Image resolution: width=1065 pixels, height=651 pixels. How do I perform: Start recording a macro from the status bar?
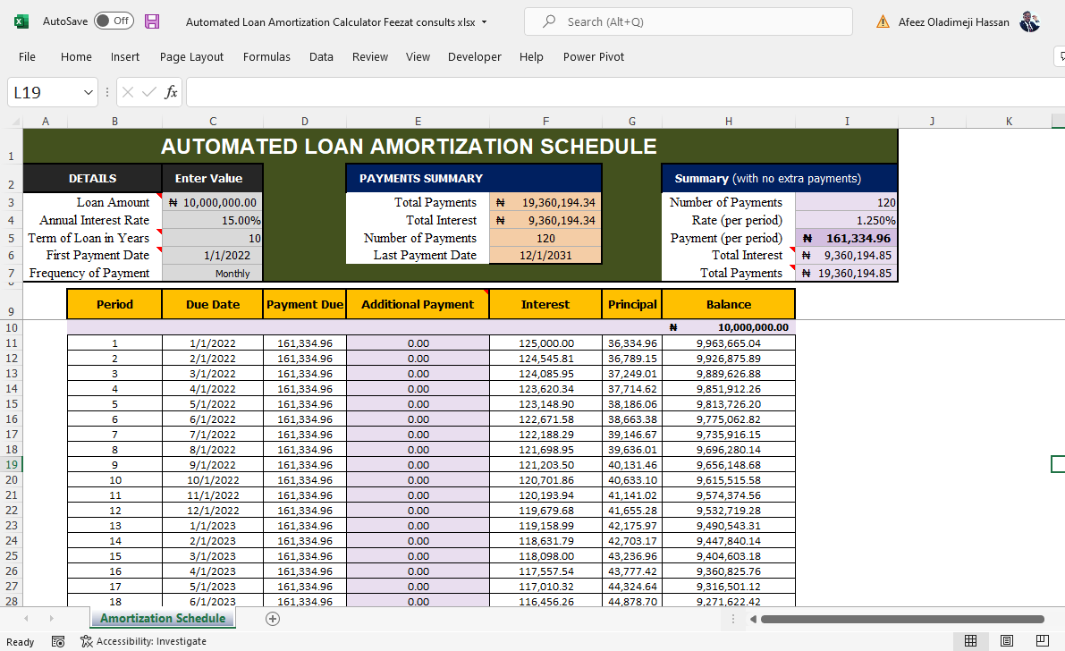click(58, 641)
